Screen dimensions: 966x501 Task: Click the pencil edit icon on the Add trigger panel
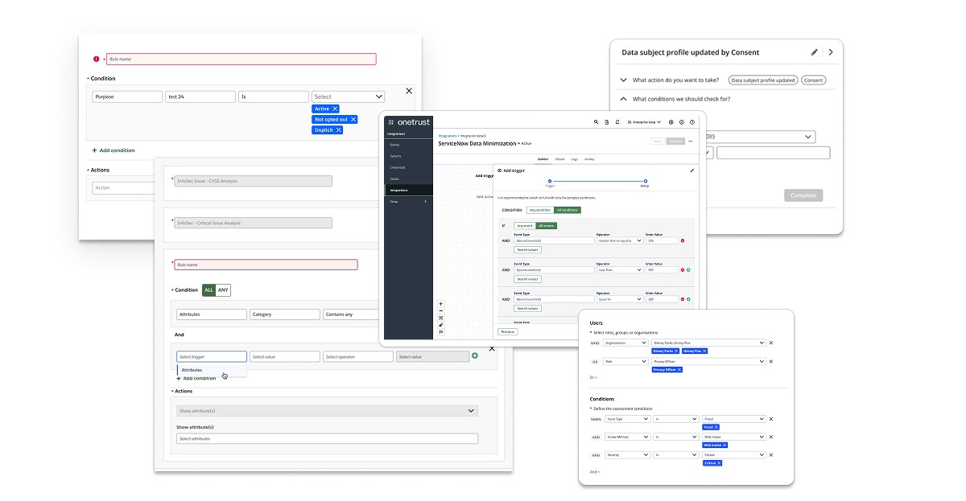tap(691, 170)
